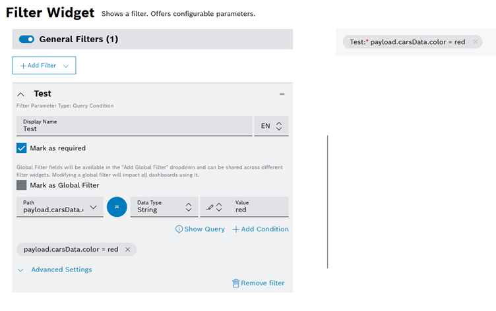Click the Add Condition link
Viewport: 496px width, 311px height.
[x=261, y=229]
